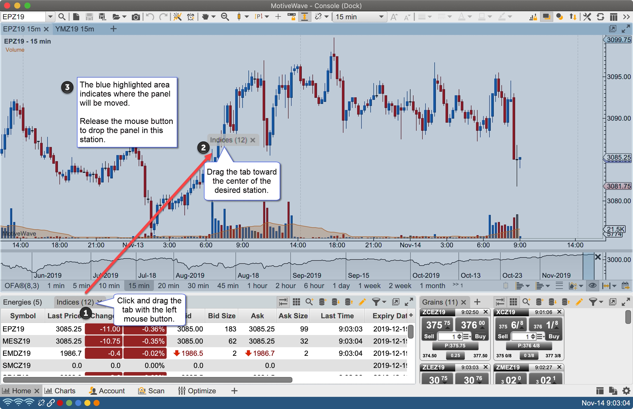Screen dimensions: 633x409
Task: Click the ZCEZ19 quantity input field
Action: point(447,336)
